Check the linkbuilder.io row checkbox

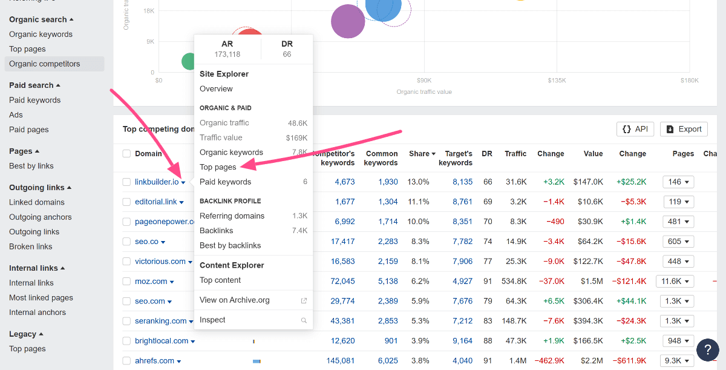coord(126,182)
